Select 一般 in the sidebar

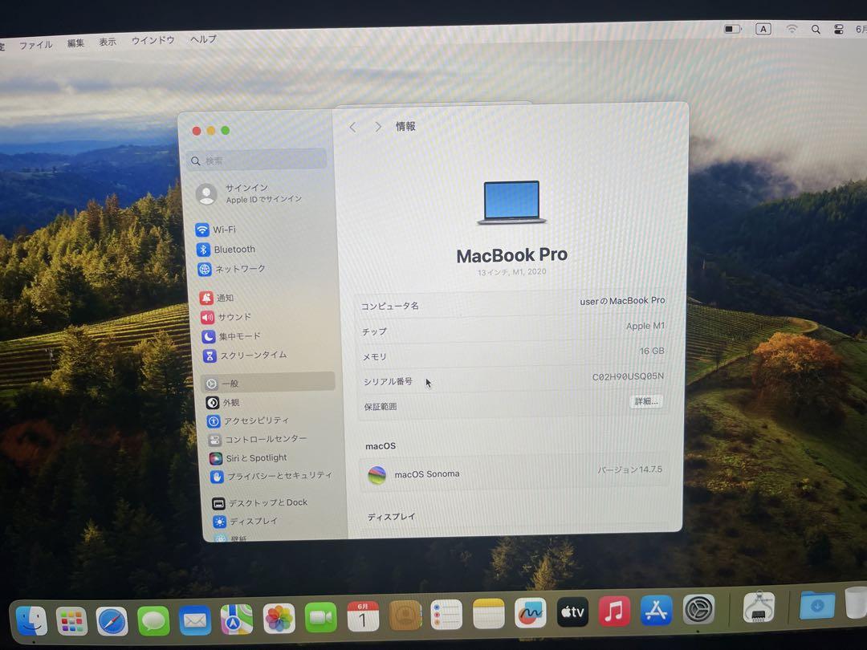[x=268, y=383]
